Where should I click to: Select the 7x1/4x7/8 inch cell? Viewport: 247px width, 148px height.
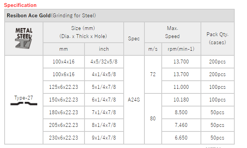click(104, 112)
